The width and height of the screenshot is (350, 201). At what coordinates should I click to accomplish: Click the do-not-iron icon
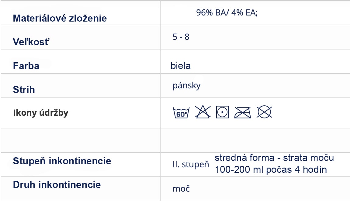[242, 113]
